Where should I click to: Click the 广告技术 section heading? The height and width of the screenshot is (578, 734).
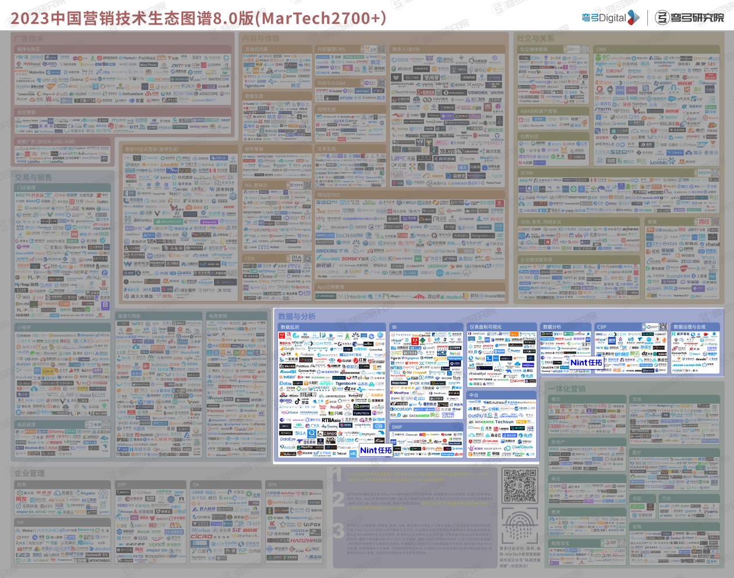point(29,38)
